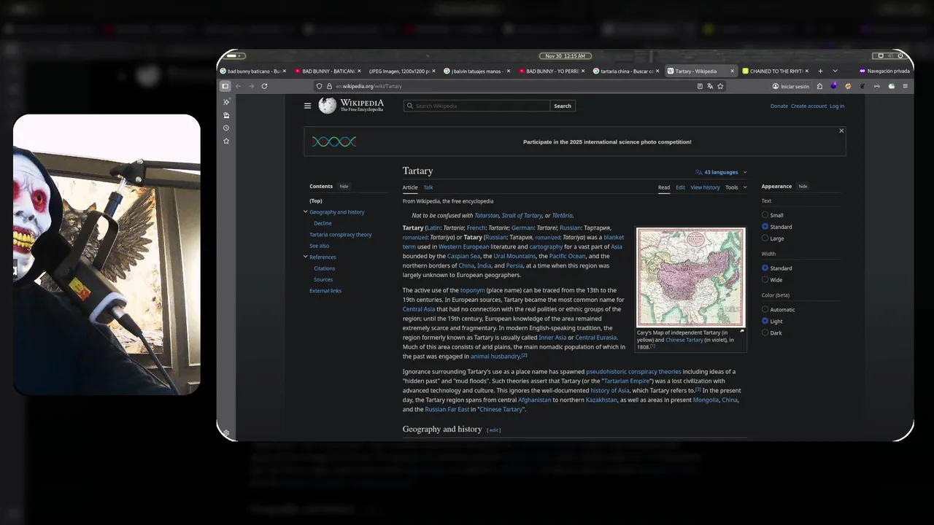Hide the Appearance panel
934x525 pixels.
(x=803, y=187)
